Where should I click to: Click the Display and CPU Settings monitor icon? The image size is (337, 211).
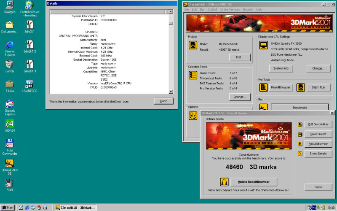(263, 45)
